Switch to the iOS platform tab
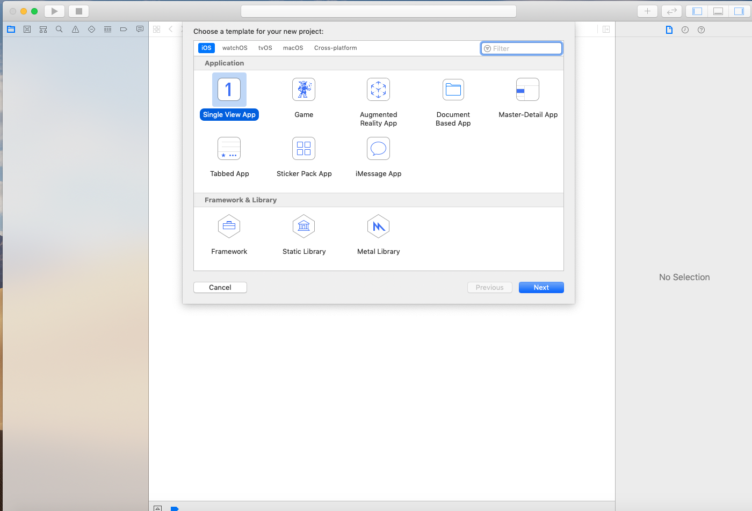 coord(206,48)
